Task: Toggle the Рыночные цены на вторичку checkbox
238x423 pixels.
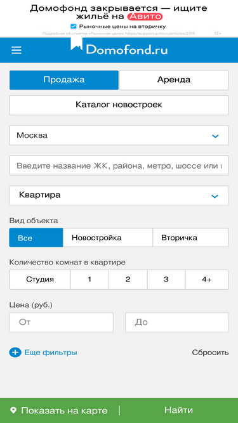Action: [x=73, y=27]
